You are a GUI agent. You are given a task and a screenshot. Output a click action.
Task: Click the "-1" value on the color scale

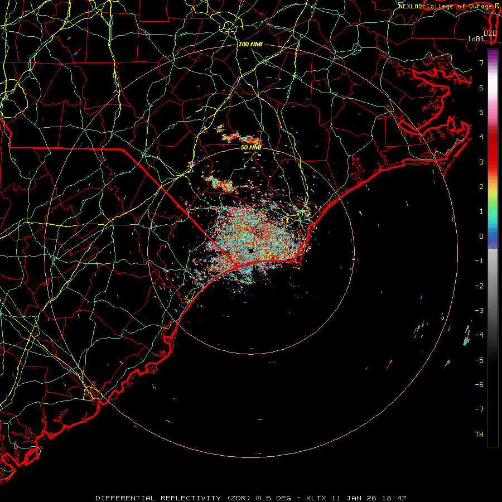479,261
